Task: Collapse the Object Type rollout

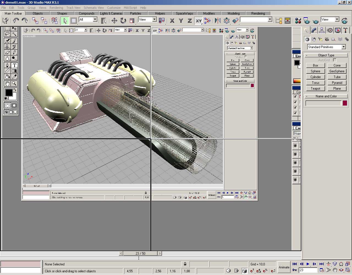Action: (x=326, y=55)
